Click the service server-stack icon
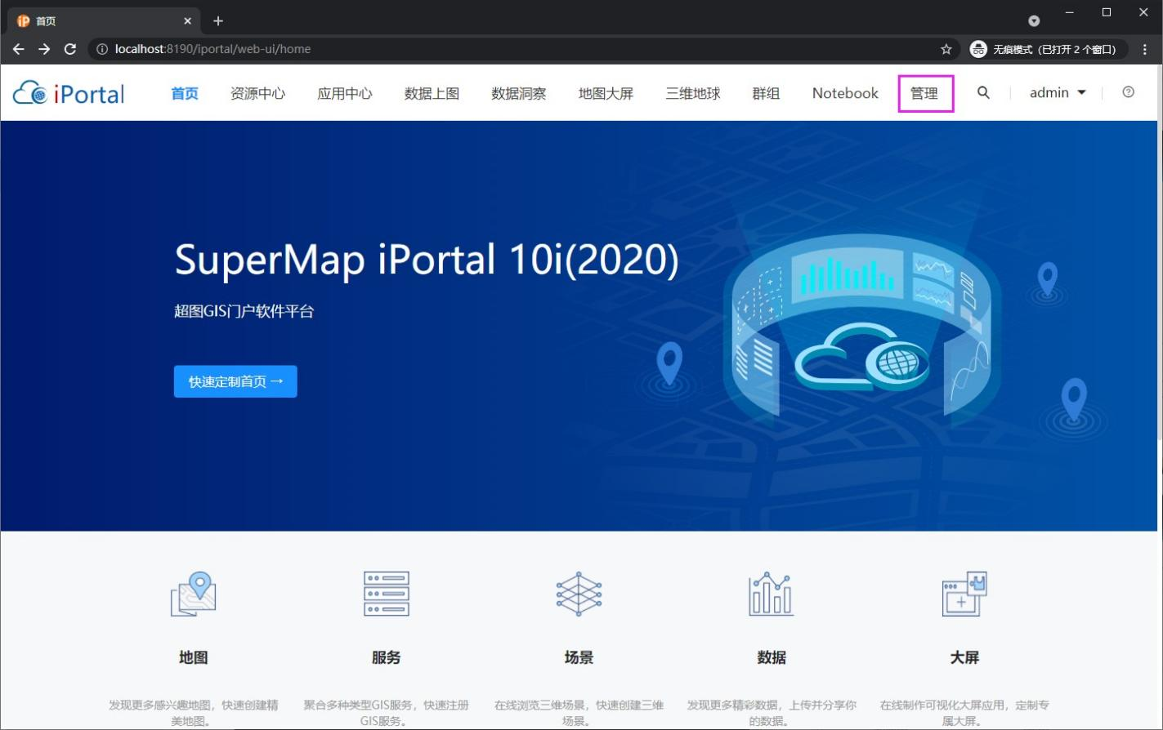Image resolution: width=1163 pixels, height=730 pixels. click(387, 594)
